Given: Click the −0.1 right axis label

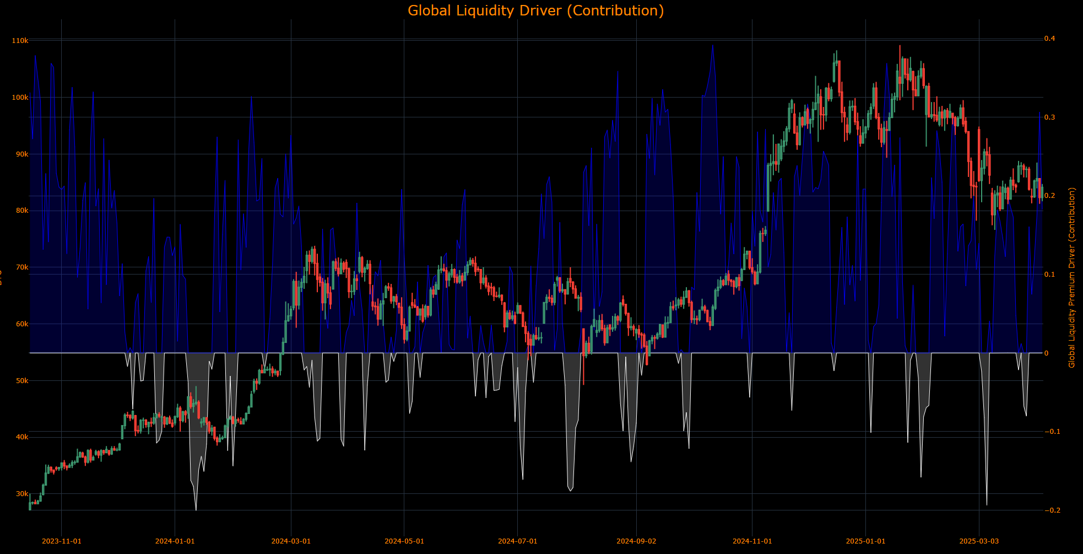Looking at the screenshot, I should pyautogui.click(x=1052, y=432).
